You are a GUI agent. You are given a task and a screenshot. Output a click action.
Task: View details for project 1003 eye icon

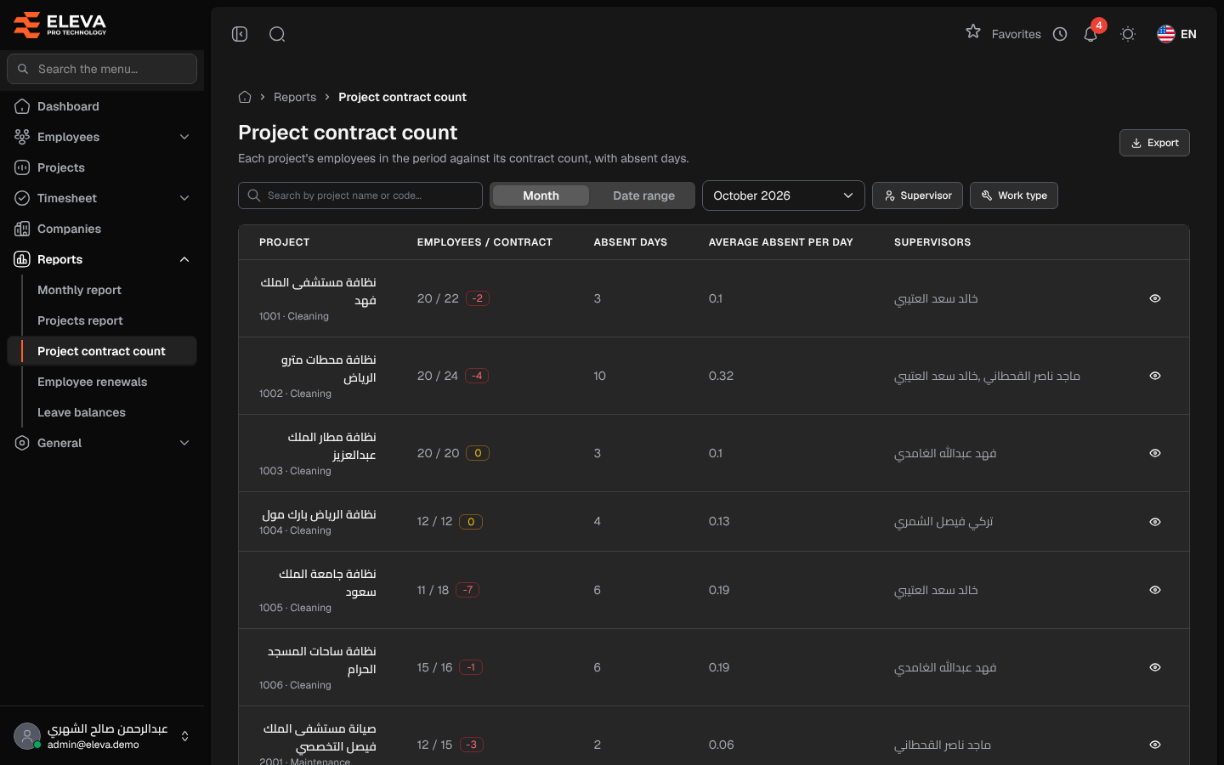[1155, 453]
